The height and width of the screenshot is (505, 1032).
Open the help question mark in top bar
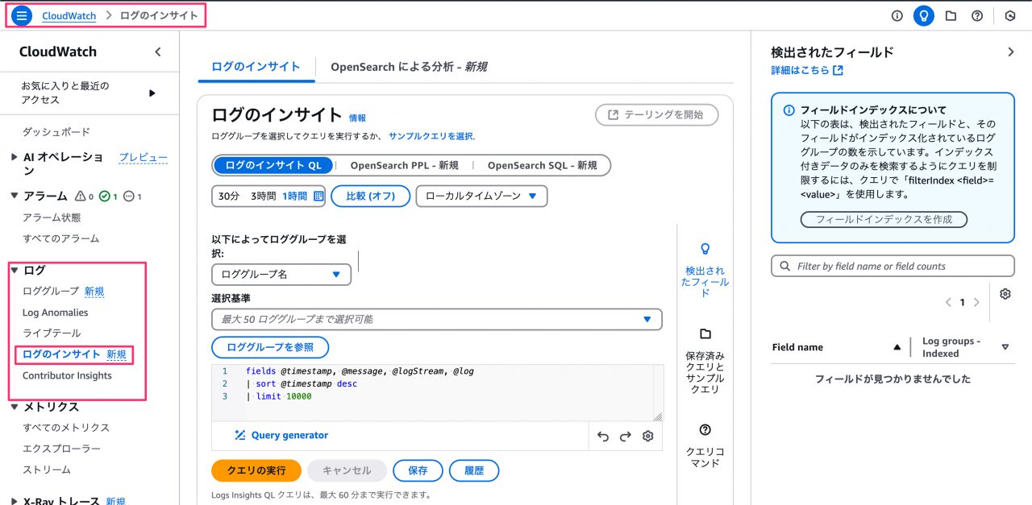[977, 15]
